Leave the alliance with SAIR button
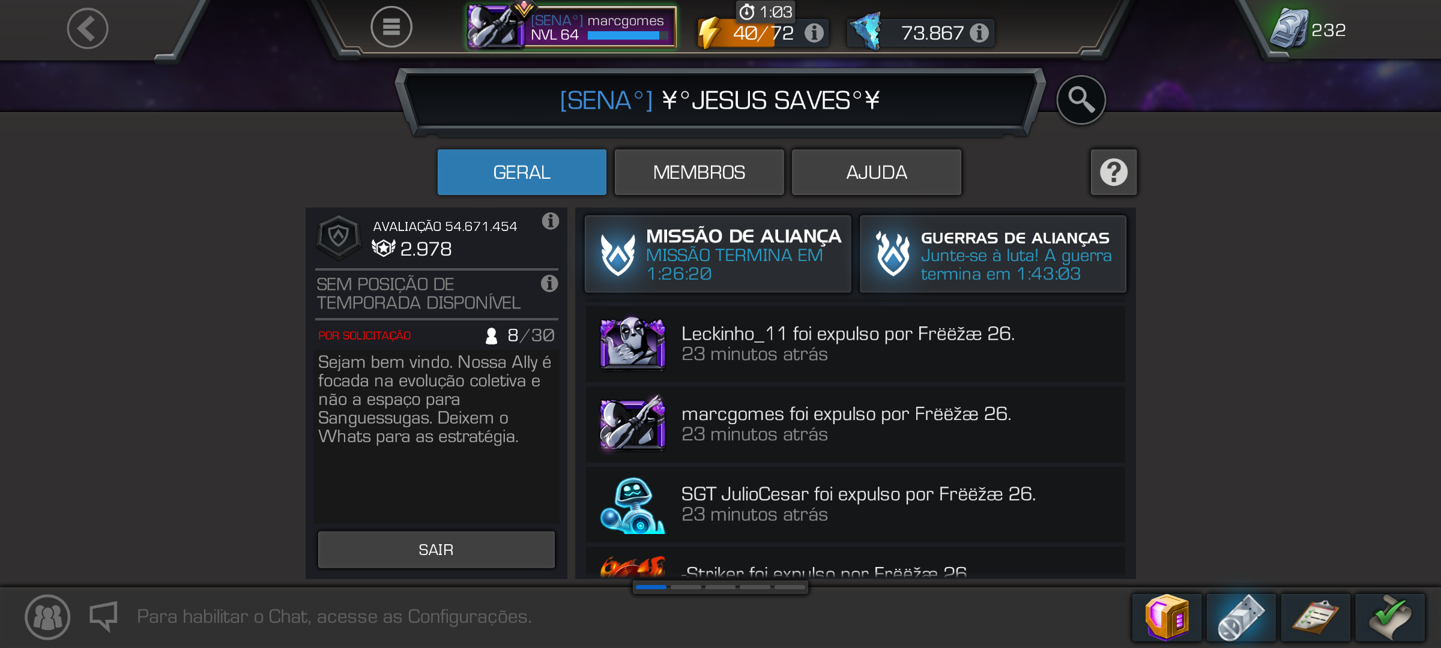Viewport: 1441px width, 648px height. (x=436, y=550)
